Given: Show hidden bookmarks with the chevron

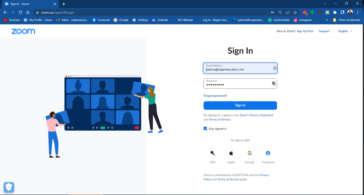Looking at the screenshot, I should click(327, 20).
